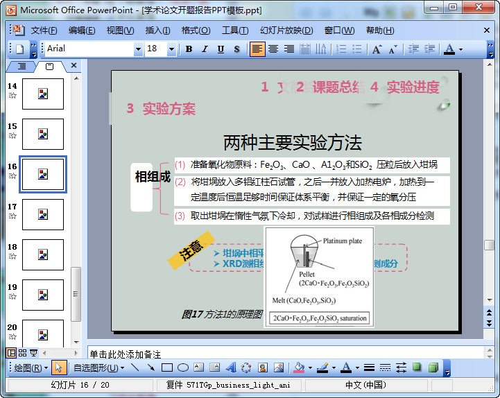Change text direction with vertical text icon
The width and height of the screenshot is (500, 398).
321,49
